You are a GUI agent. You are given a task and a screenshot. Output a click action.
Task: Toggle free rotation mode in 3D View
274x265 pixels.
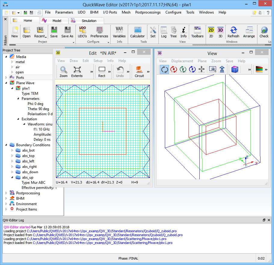pyautogui.click(x=165, y=69)
